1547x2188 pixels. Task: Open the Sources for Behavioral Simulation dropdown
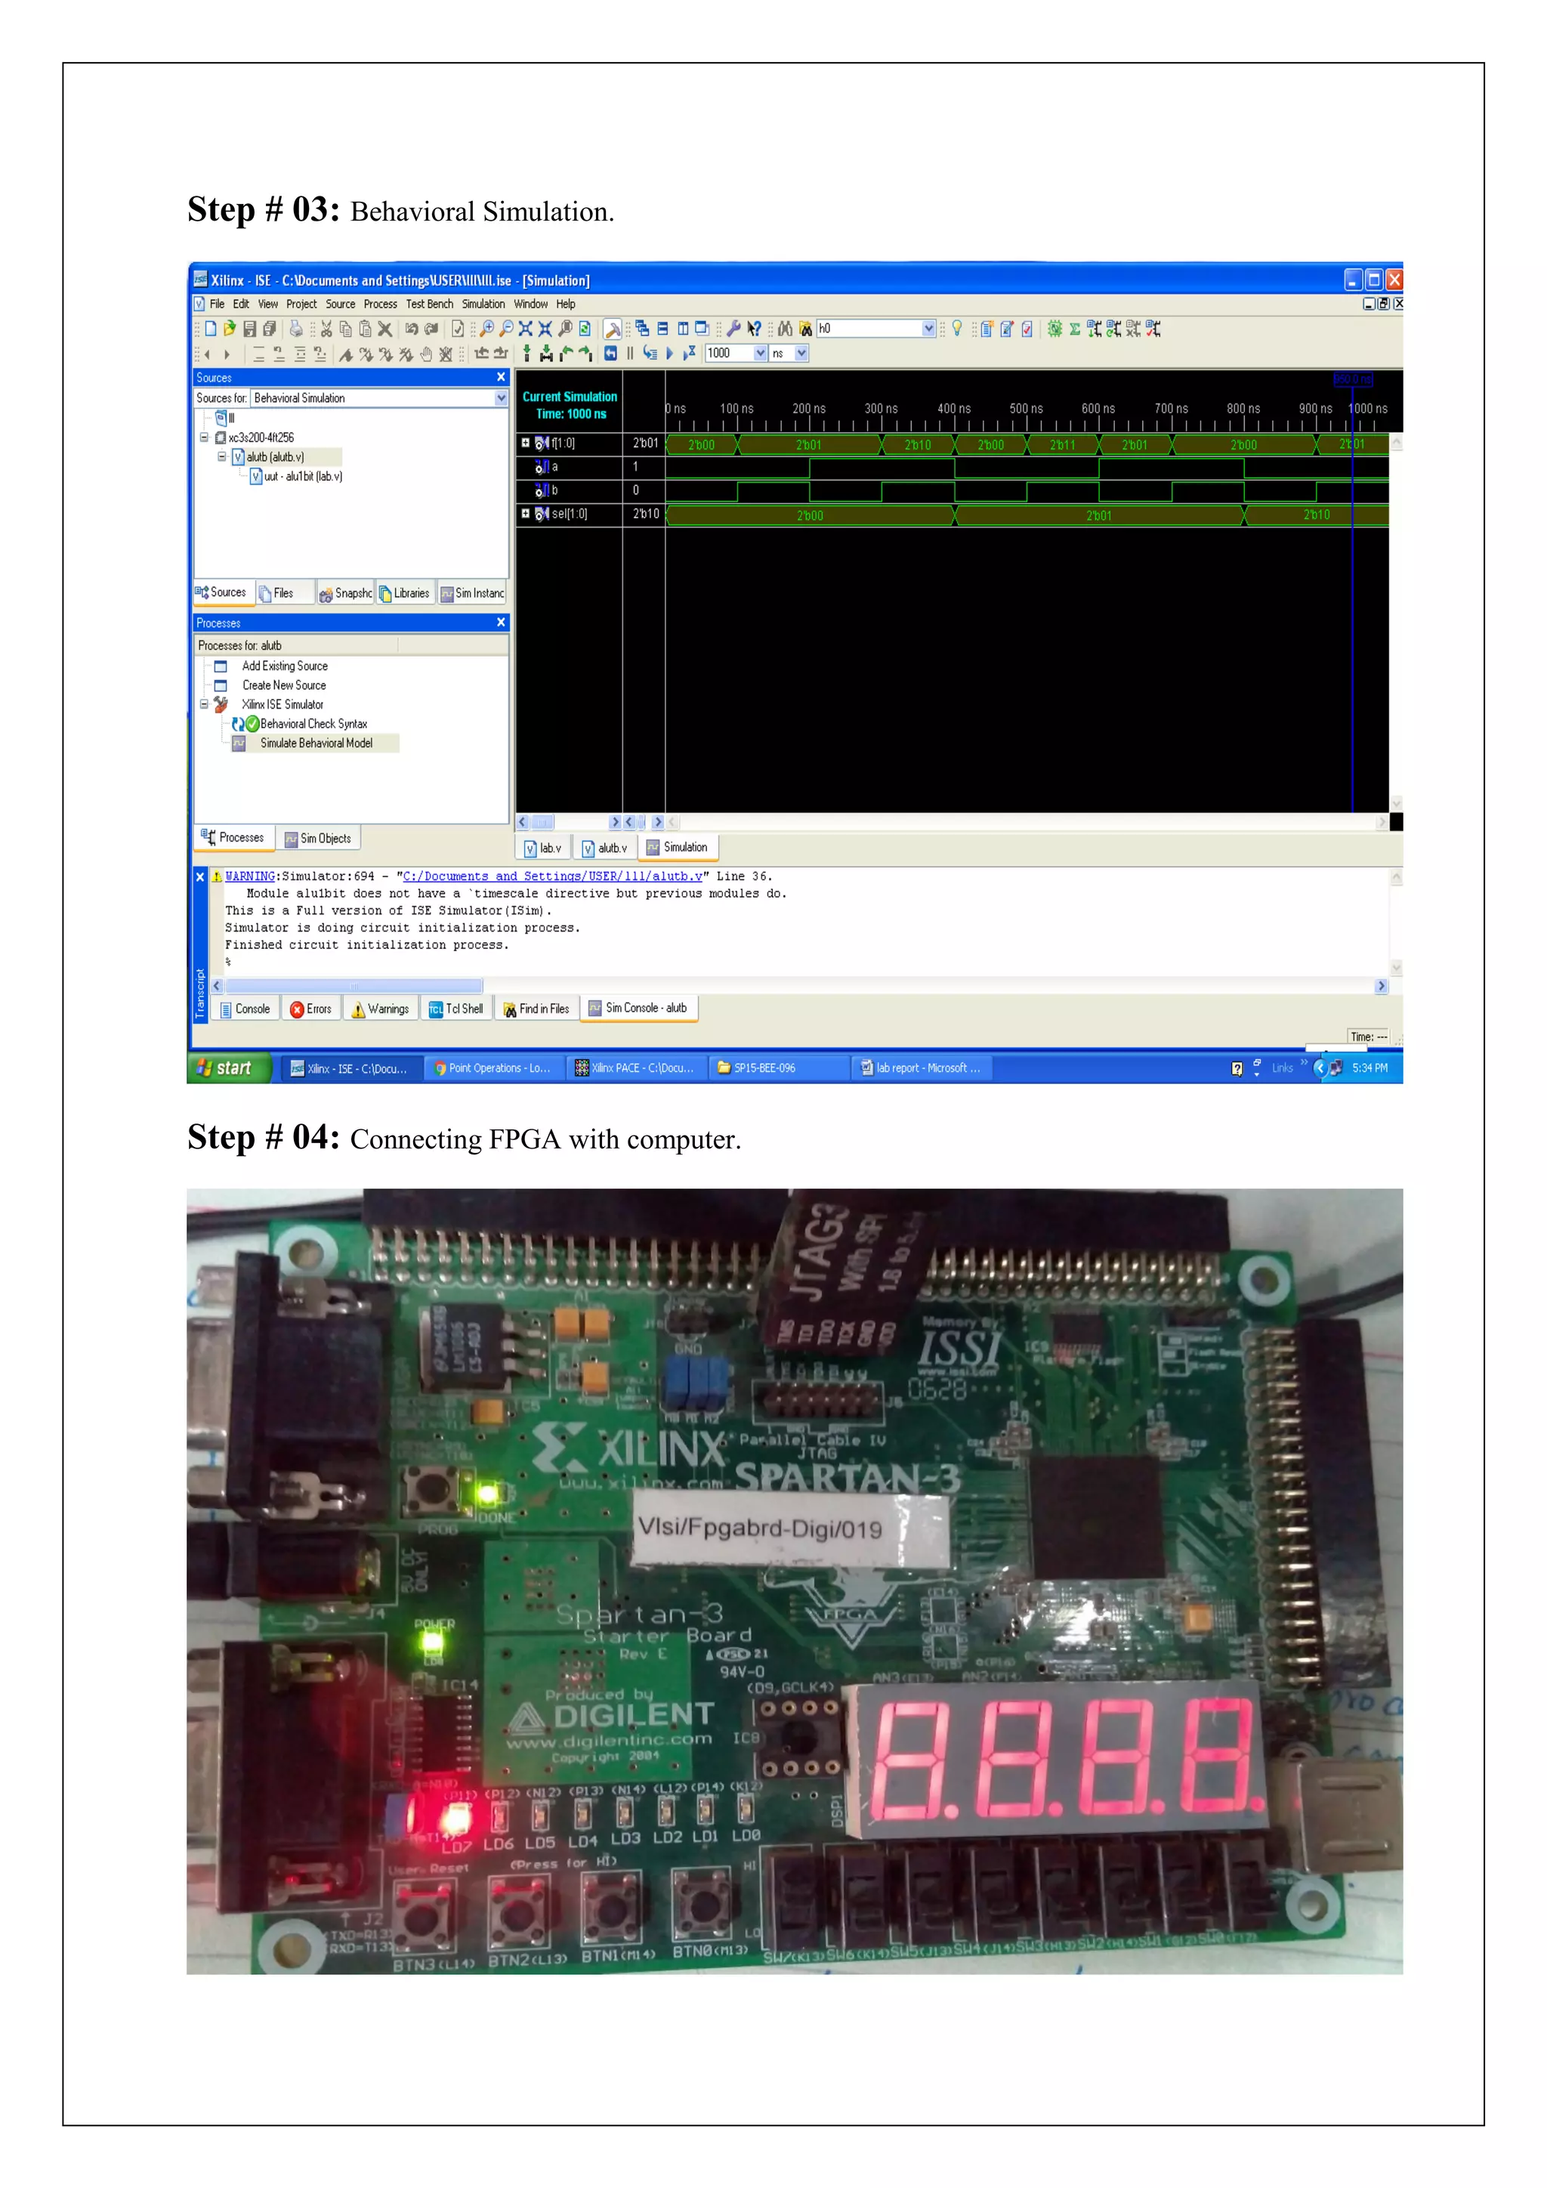point(501,398)
